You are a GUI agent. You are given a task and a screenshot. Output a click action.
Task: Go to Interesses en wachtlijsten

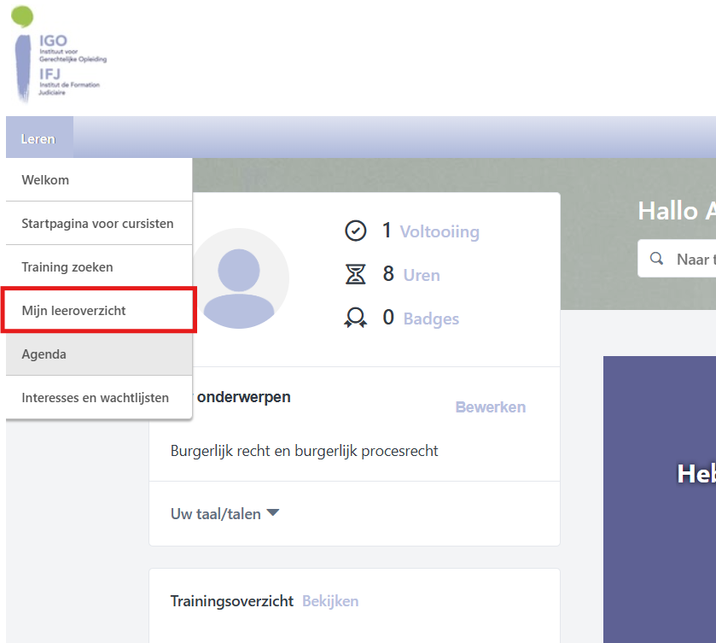click(x=95, y=397)
